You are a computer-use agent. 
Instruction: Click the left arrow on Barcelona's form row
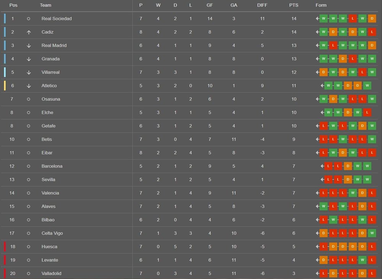click(322, 166)
